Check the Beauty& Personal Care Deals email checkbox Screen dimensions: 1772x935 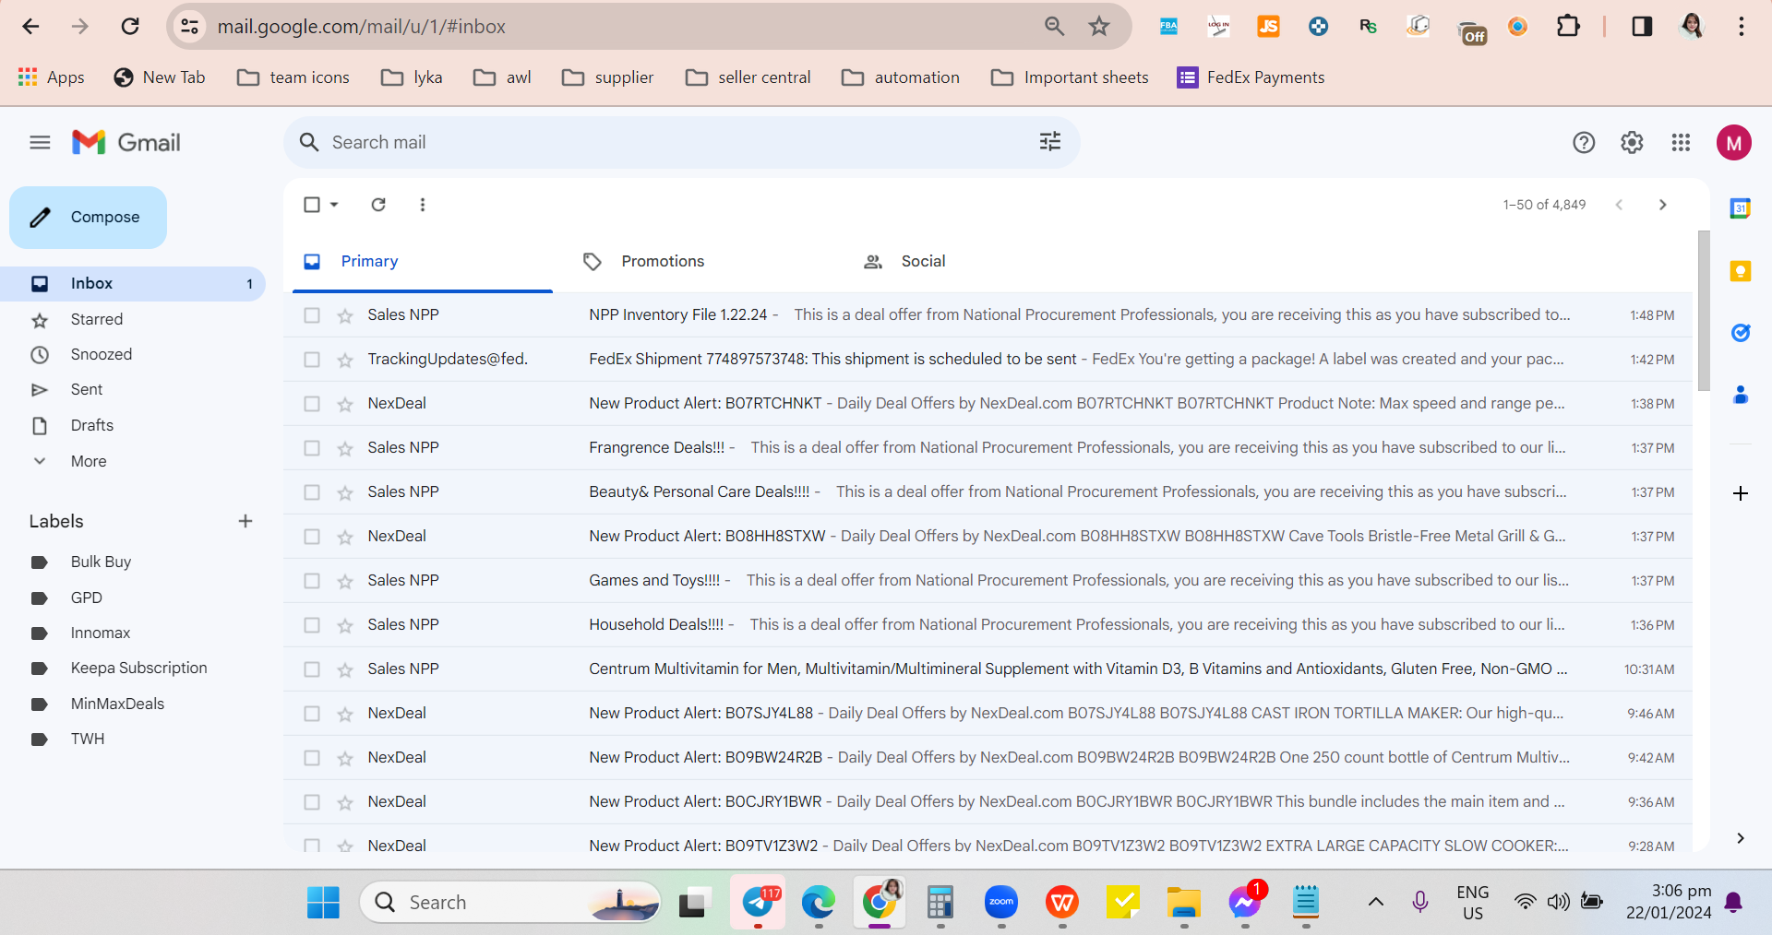click(x=312, y=492)
